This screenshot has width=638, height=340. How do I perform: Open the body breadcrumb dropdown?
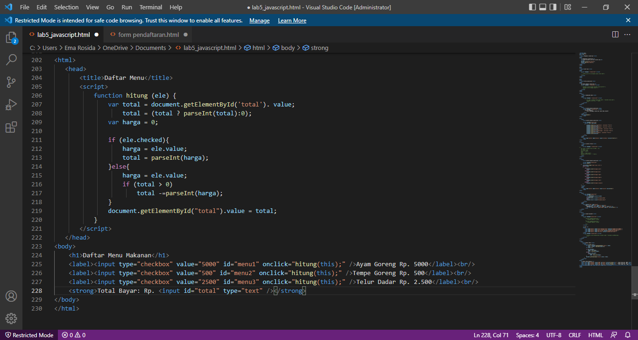pyautogui.click(x=287, y=47)
